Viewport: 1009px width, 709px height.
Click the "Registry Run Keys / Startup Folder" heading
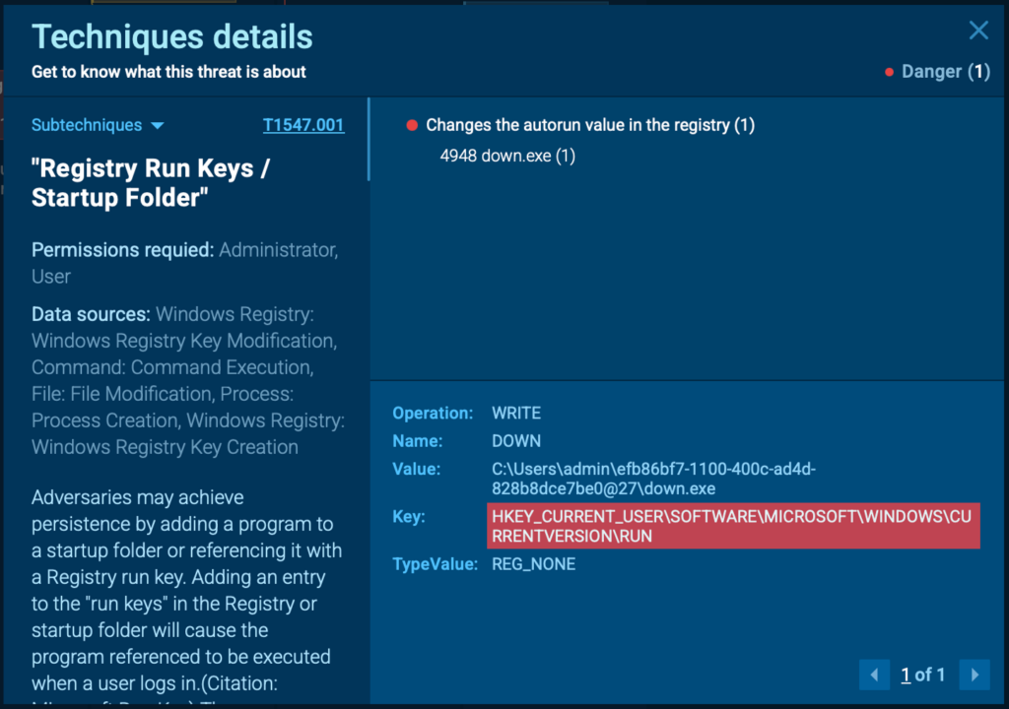pyautogui.click(x=151, y=183)
